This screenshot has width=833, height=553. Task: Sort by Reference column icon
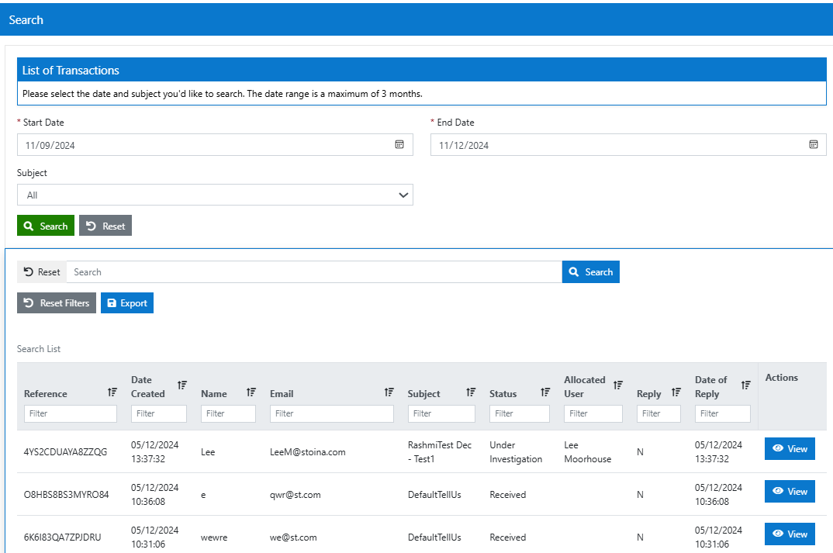[112, 392]
